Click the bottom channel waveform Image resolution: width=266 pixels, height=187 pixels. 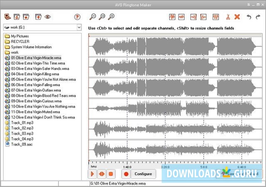pos(175,150)
